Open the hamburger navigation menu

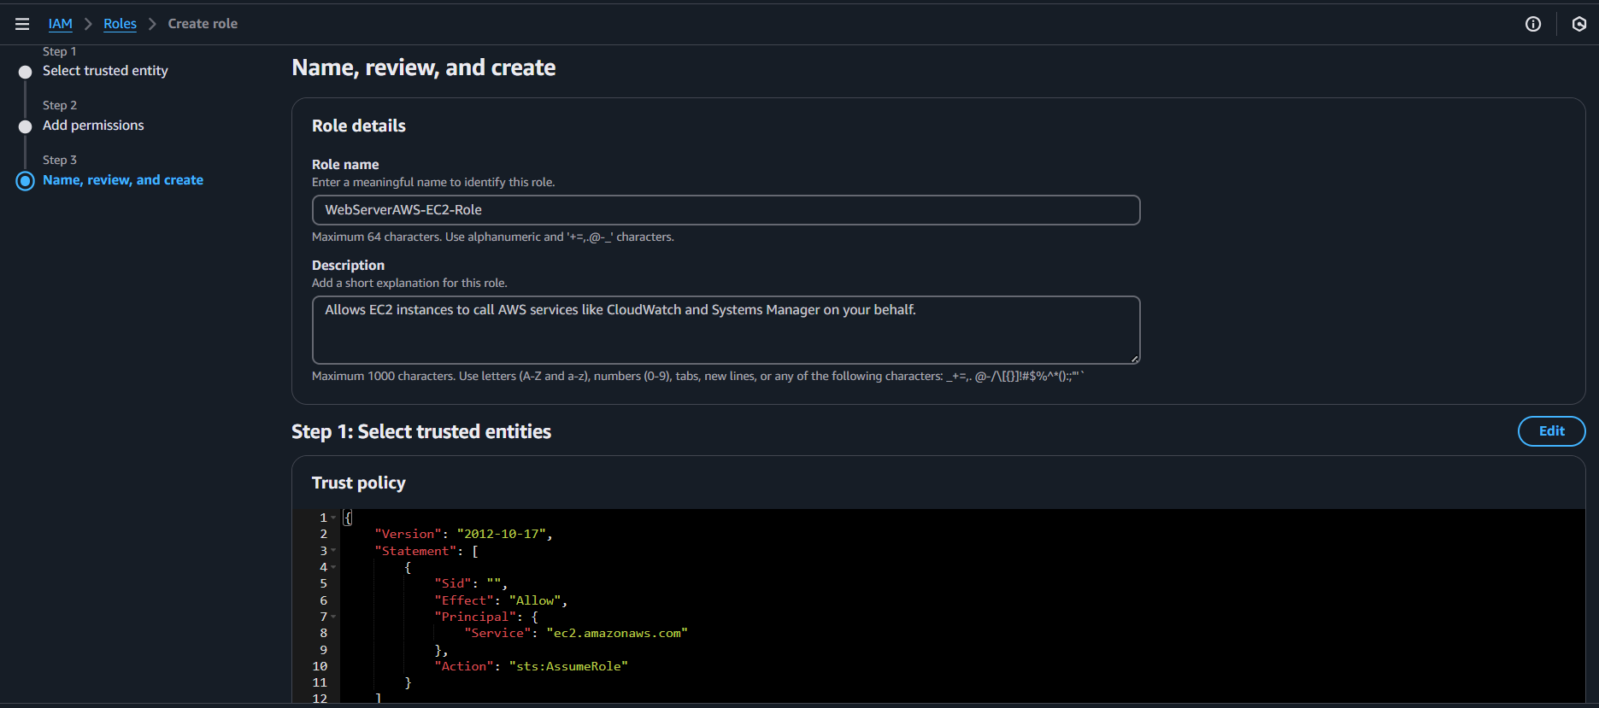pos(22,24)
